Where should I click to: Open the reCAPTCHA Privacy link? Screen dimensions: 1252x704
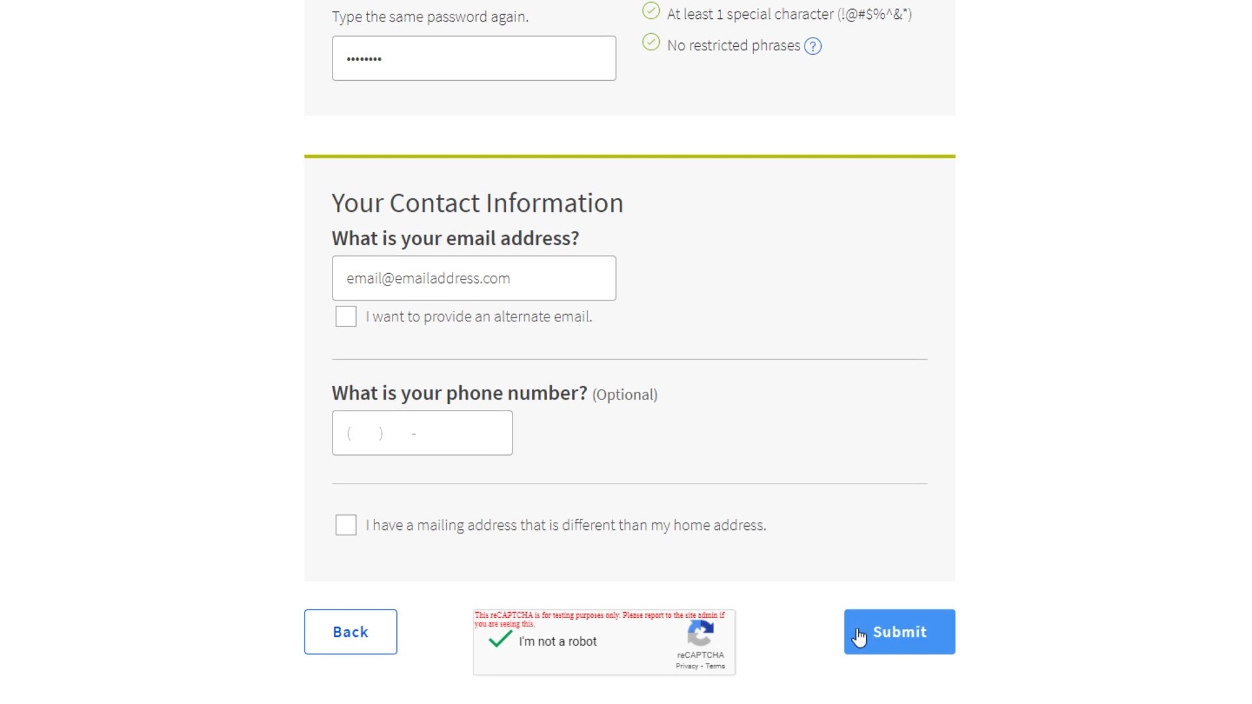tap(687, 666)
